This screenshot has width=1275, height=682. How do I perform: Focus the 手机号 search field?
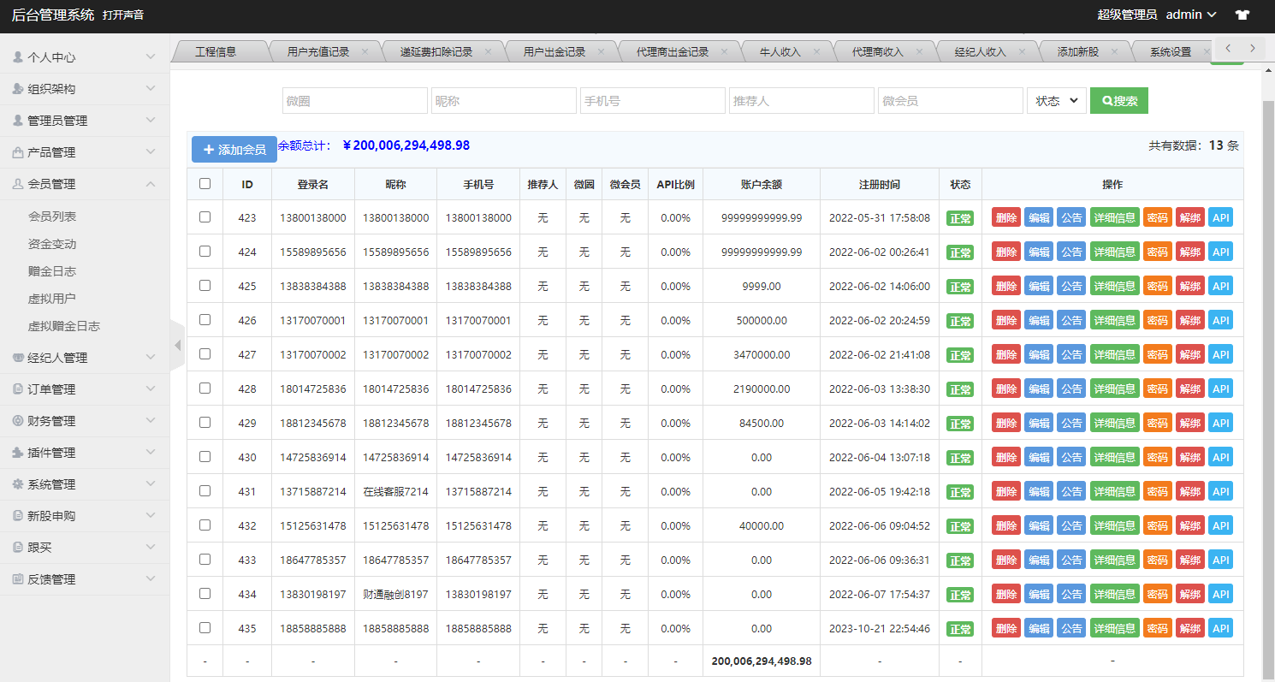(653, 101)
